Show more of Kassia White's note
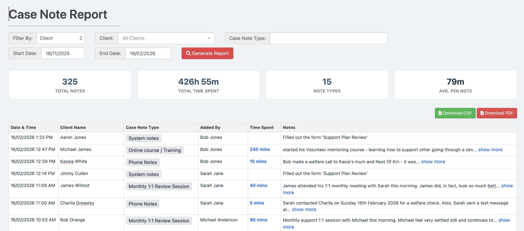Screen dimensions: 524x231 [433, 162]
